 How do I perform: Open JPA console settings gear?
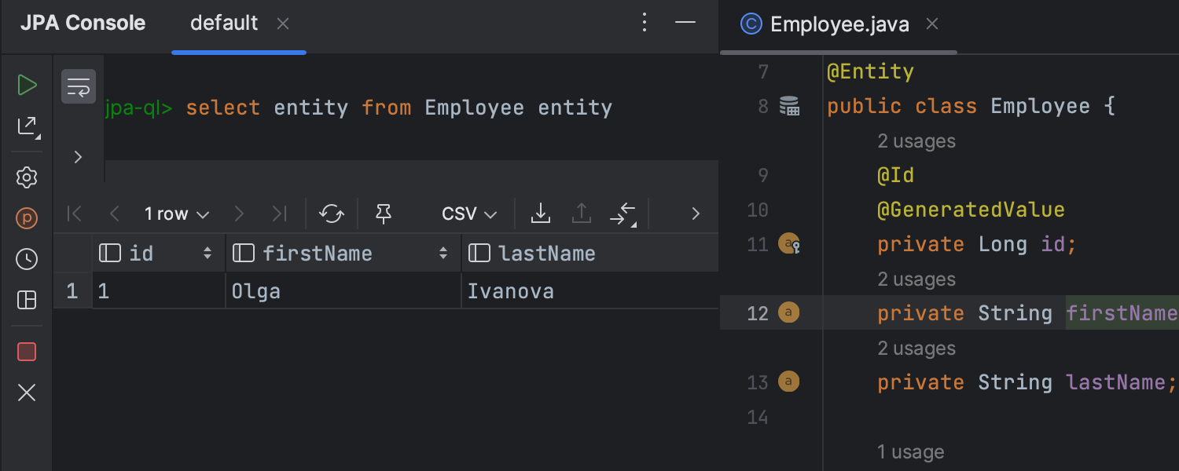pyautogui.click(x=27, y=177)
